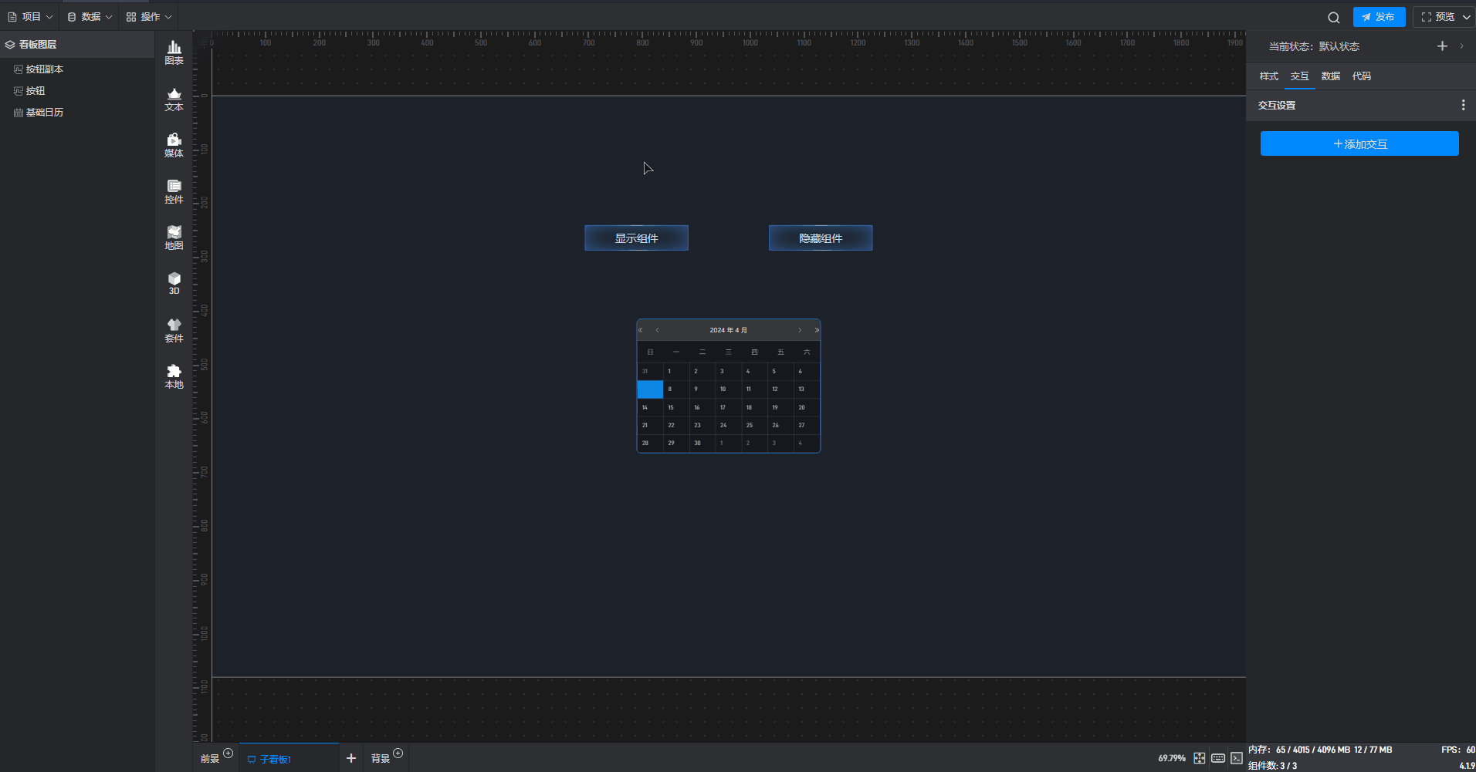Open the 图表 chart components panel
Viewport: 1476px width, 772px height.
(x=174, y=52)
